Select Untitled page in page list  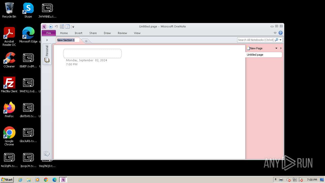click(x=264, y=55)
